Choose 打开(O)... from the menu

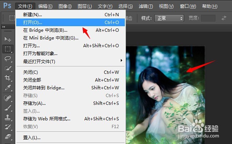click(x=70, y=22)
